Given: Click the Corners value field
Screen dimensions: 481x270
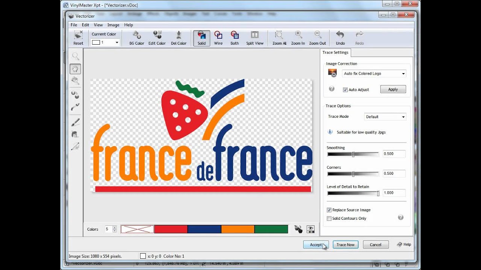Looking at the screenshot, I should [394, 173].
